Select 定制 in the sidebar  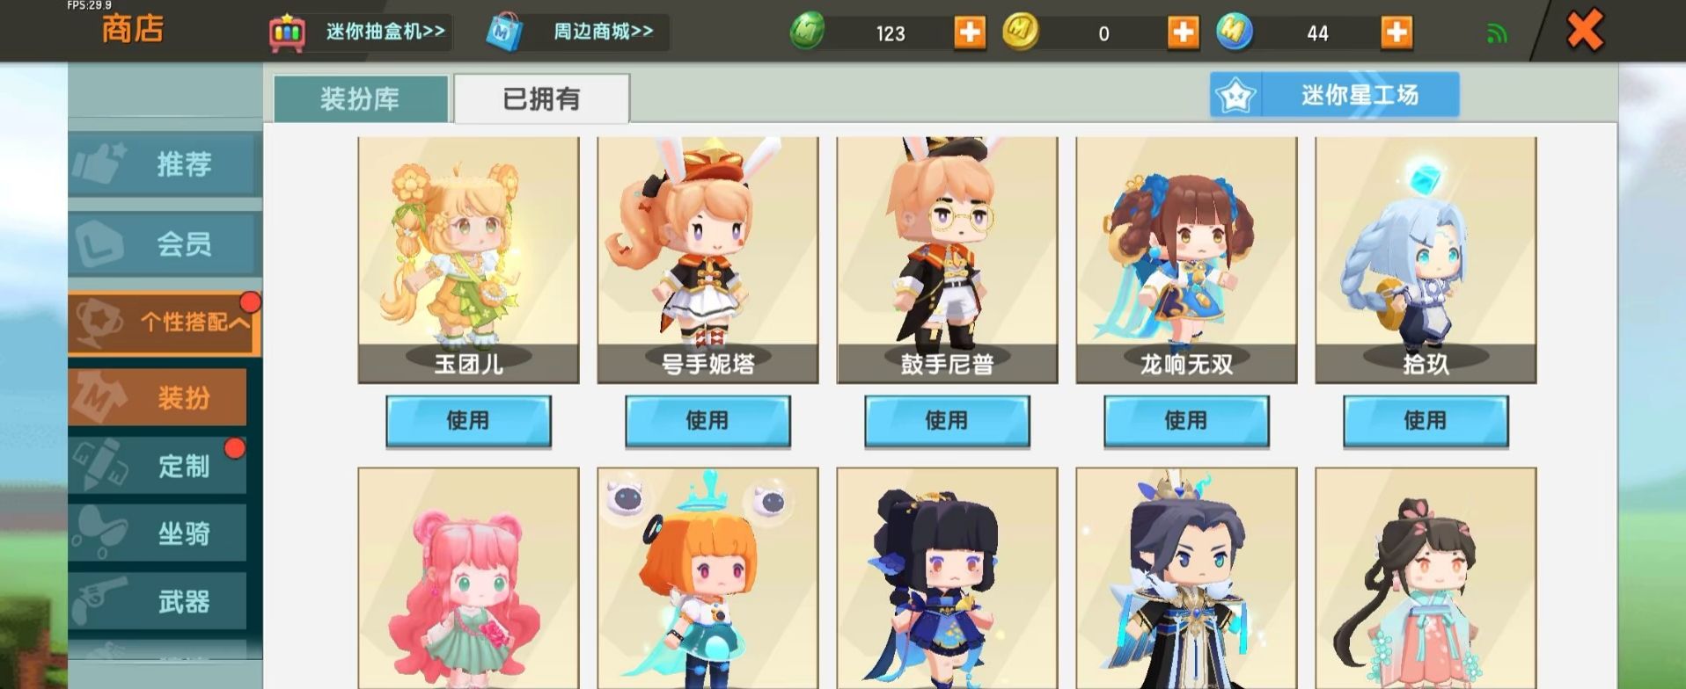pyautogui.click(x=158, y=466)
